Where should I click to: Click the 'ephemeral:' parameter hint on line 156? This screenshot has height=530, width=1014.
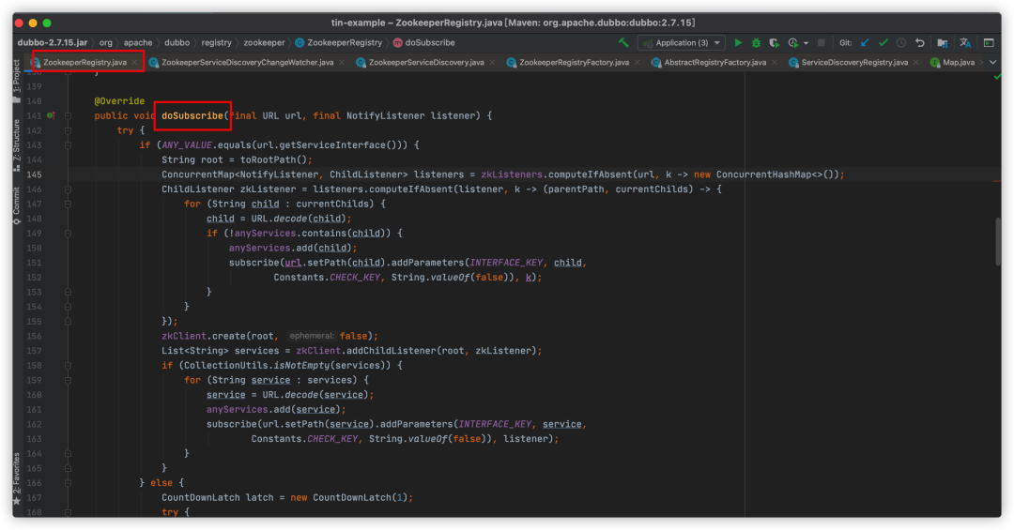pos(311,336)
